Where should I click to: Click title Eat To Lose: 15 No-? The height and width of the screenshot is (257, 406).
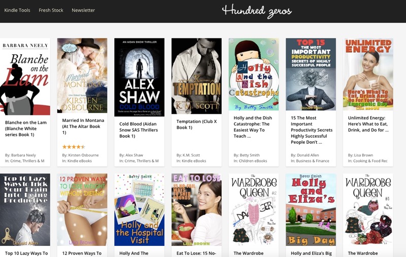(196, 253)
